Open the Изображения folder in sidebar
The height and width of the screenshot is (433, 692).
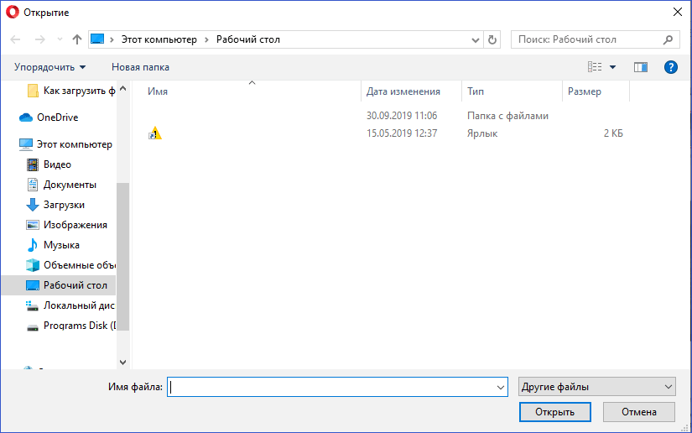(x=75, y=225)
